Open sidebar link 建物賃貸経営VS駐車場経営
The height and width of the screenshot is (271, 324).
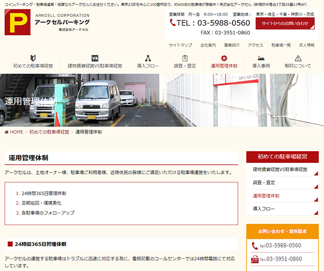[x=282, y=170]
